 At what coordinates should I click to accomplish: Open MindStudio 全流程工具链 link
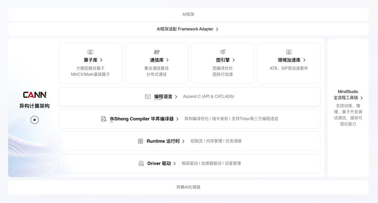click(348, 95)
